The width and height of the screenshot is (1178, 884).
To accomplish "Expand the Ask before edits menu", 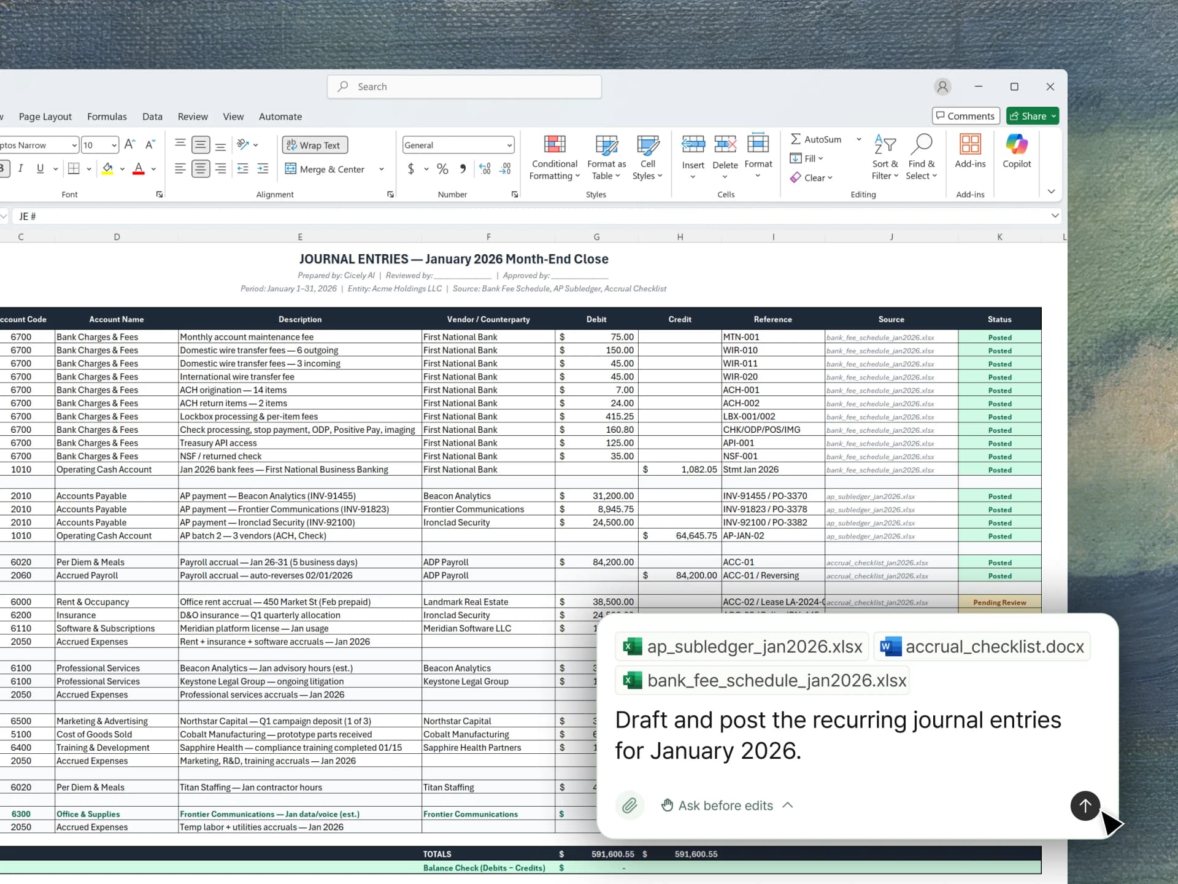I will coord(726,805).
